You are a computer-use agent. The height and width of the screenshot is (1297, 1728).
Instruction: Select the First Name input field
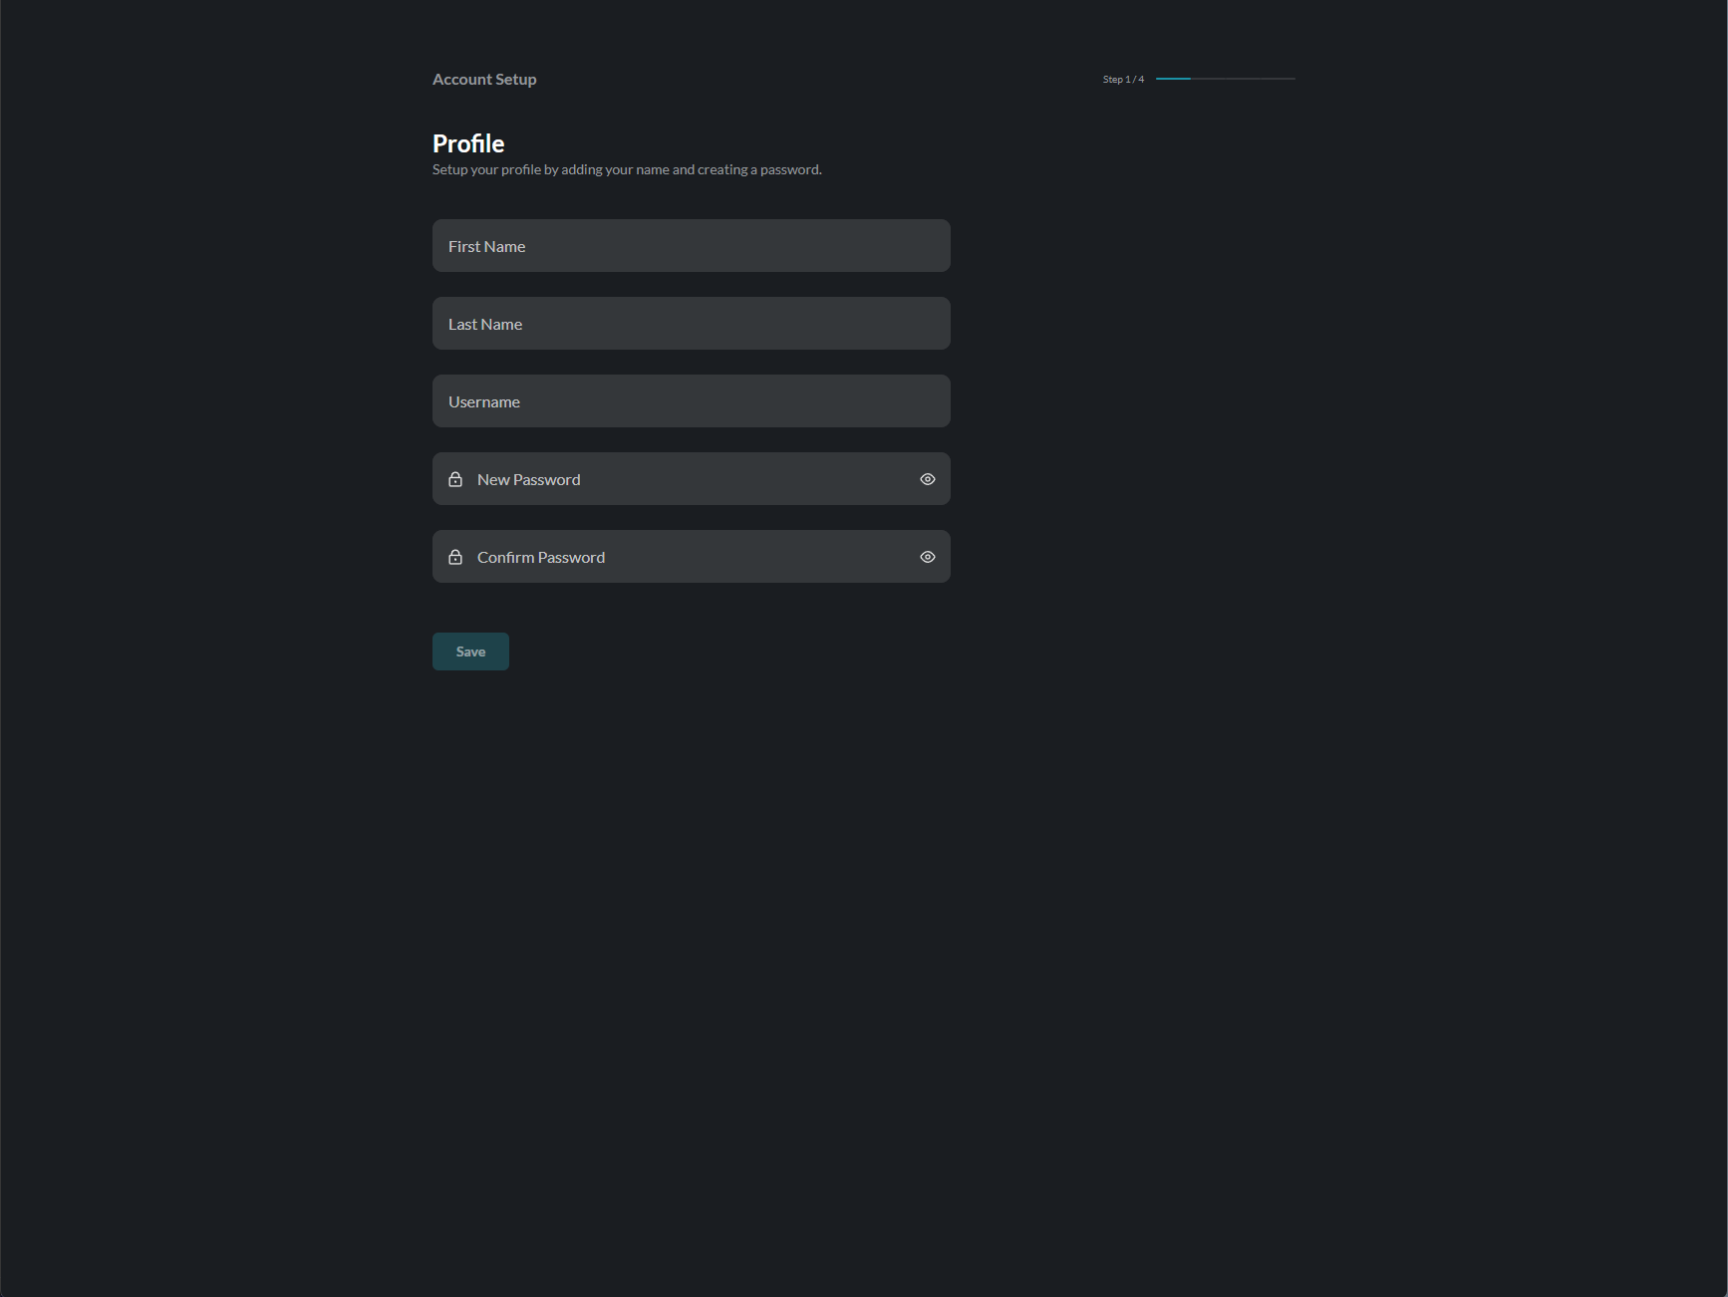pyautogui.click(x=691, y=245)
